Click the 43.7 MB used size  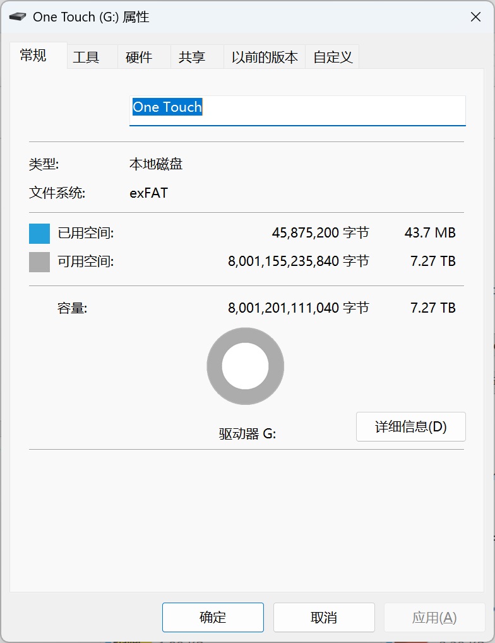tap(430, 233)
